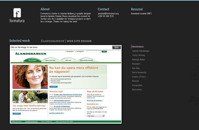Click the formatura logo icon
Image resolution: width=199 pixels, height=130 pixels.
click(17, 13)
